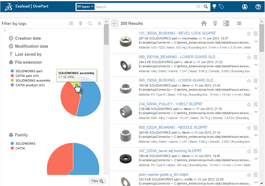The image size is (265, 186).
Task: Expand details chevron for 800_7005A_BUSHING
Action: click(256, 88)
